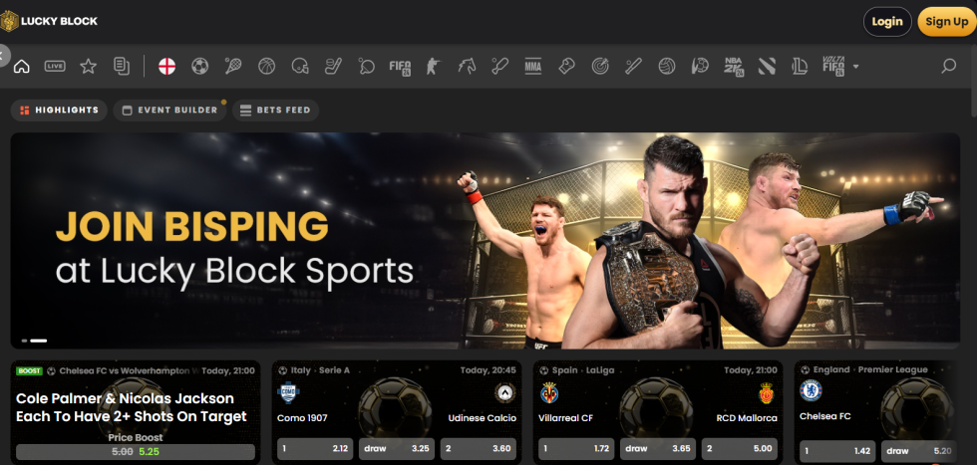Choose the tennis racket sport icon
Image resolution: width=977 pixels, height=465 pixels.
click(x=233, y=67)
